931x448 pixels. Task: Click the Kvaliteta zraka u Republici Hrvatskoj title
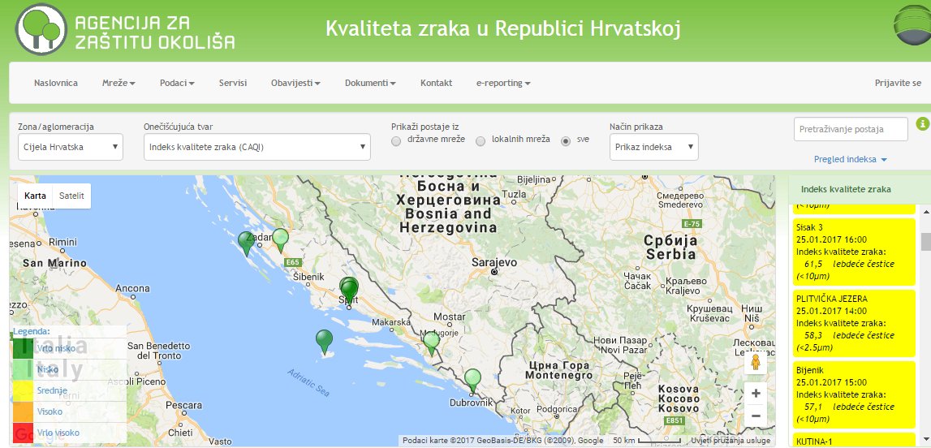[503, 28]
